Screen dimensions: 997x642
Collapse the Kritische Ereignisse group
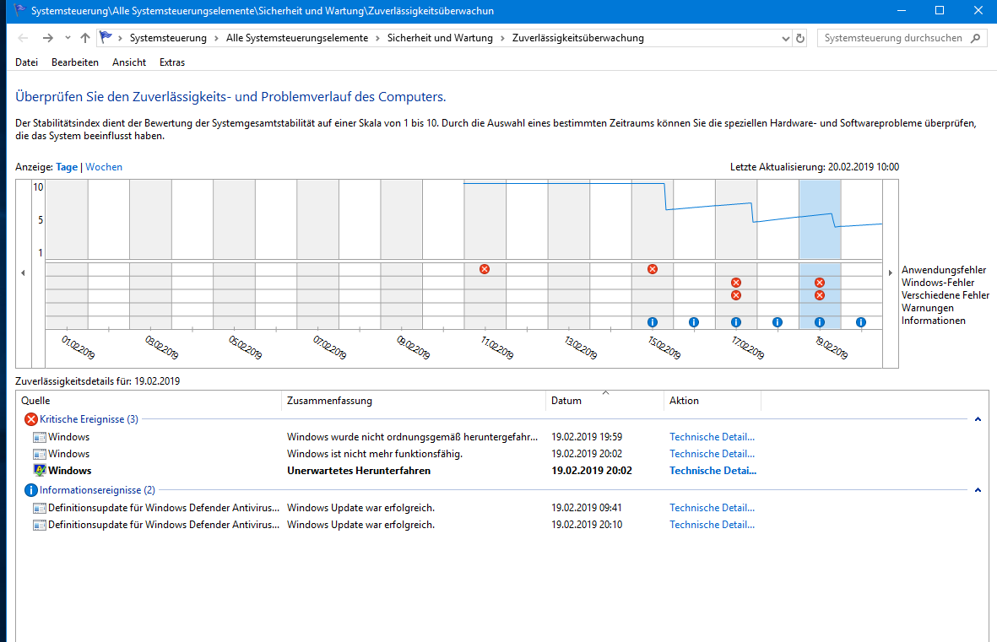tap(978, 419)
